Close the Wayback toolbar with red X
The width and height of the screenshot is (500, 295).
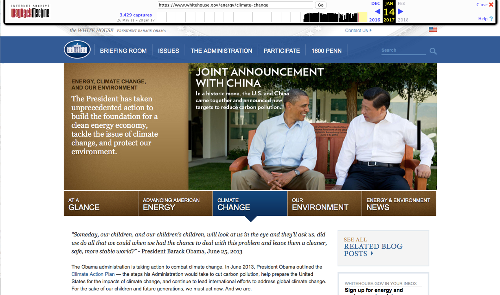[491, 4]
